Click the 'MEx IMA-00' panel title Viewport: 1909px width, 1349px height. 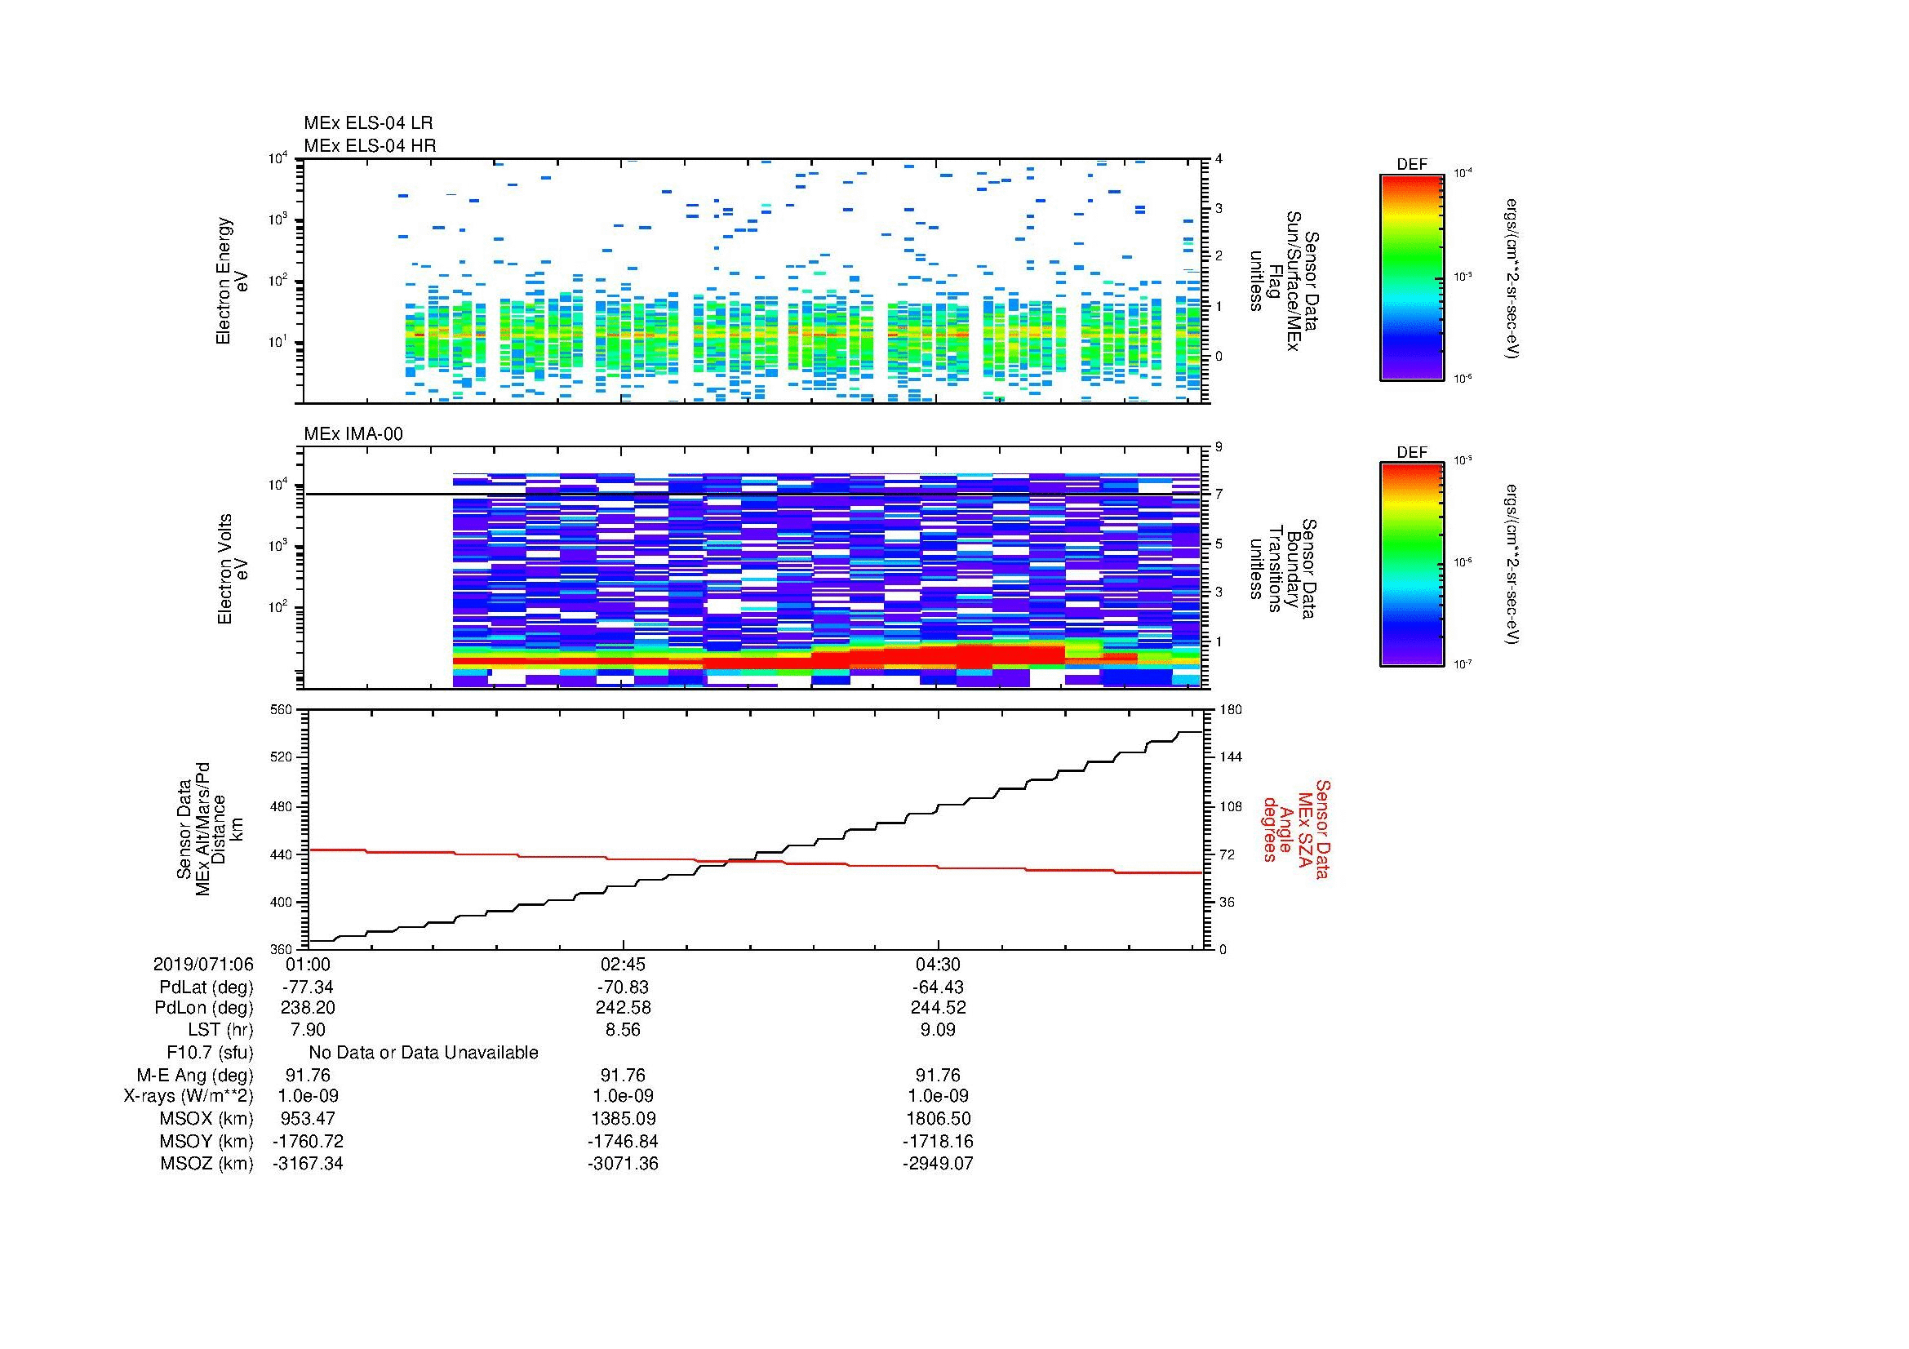(x=353, y=434)
